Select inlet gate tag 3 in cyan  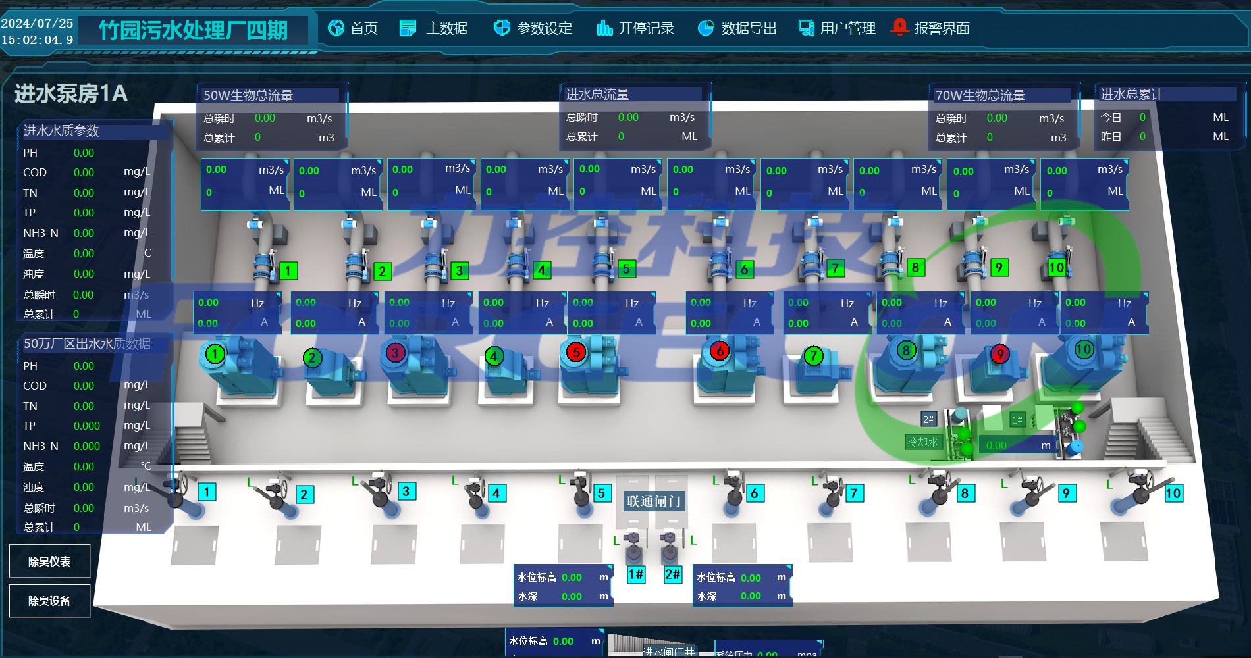406,492
